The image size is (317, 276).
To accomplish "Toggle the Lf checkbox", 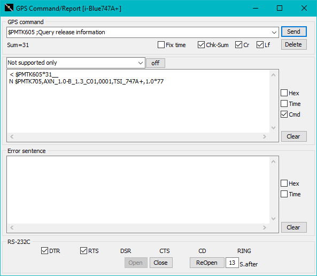I will coord(260,45).
